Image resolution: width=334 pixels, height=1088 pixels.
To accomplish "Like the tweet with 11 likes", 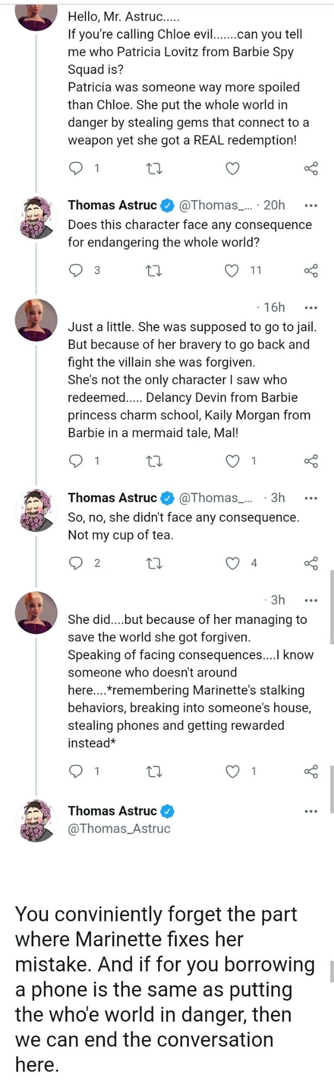I will (232, 270).
